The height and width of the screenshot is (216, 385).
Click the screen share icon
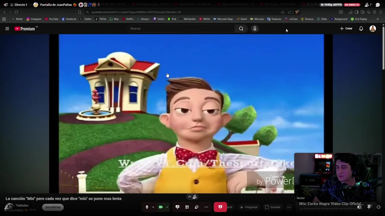[177, 207]
